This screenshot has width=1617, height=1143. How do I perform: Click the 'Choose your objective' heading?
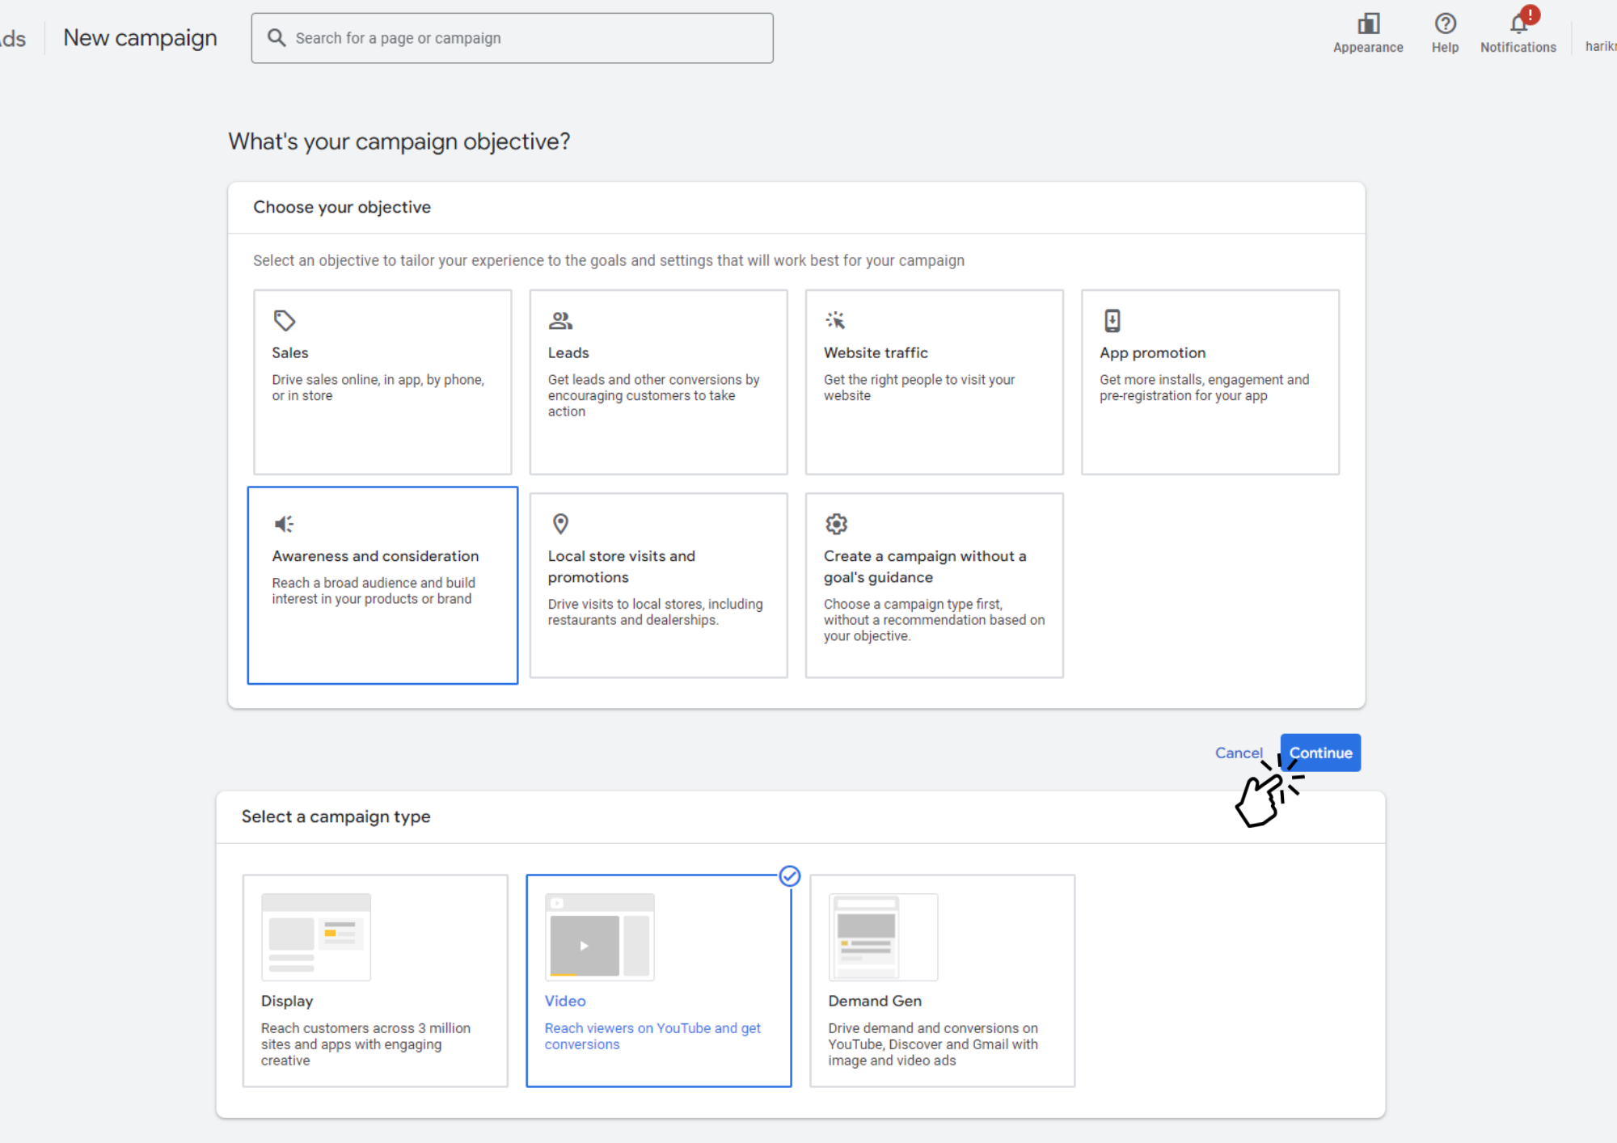tap(342, 207)
